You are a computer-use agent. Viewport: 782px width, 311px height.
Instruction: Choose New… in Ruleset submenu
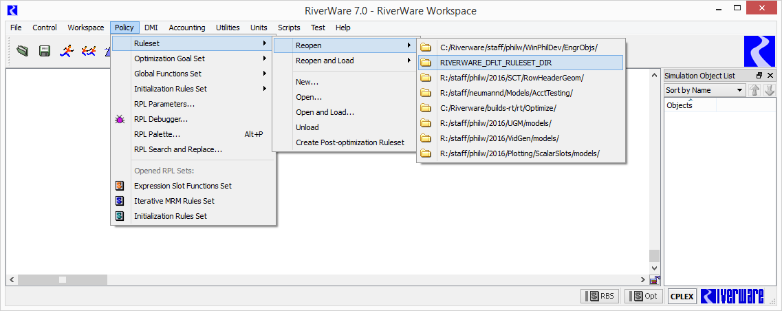pos(344,82)
